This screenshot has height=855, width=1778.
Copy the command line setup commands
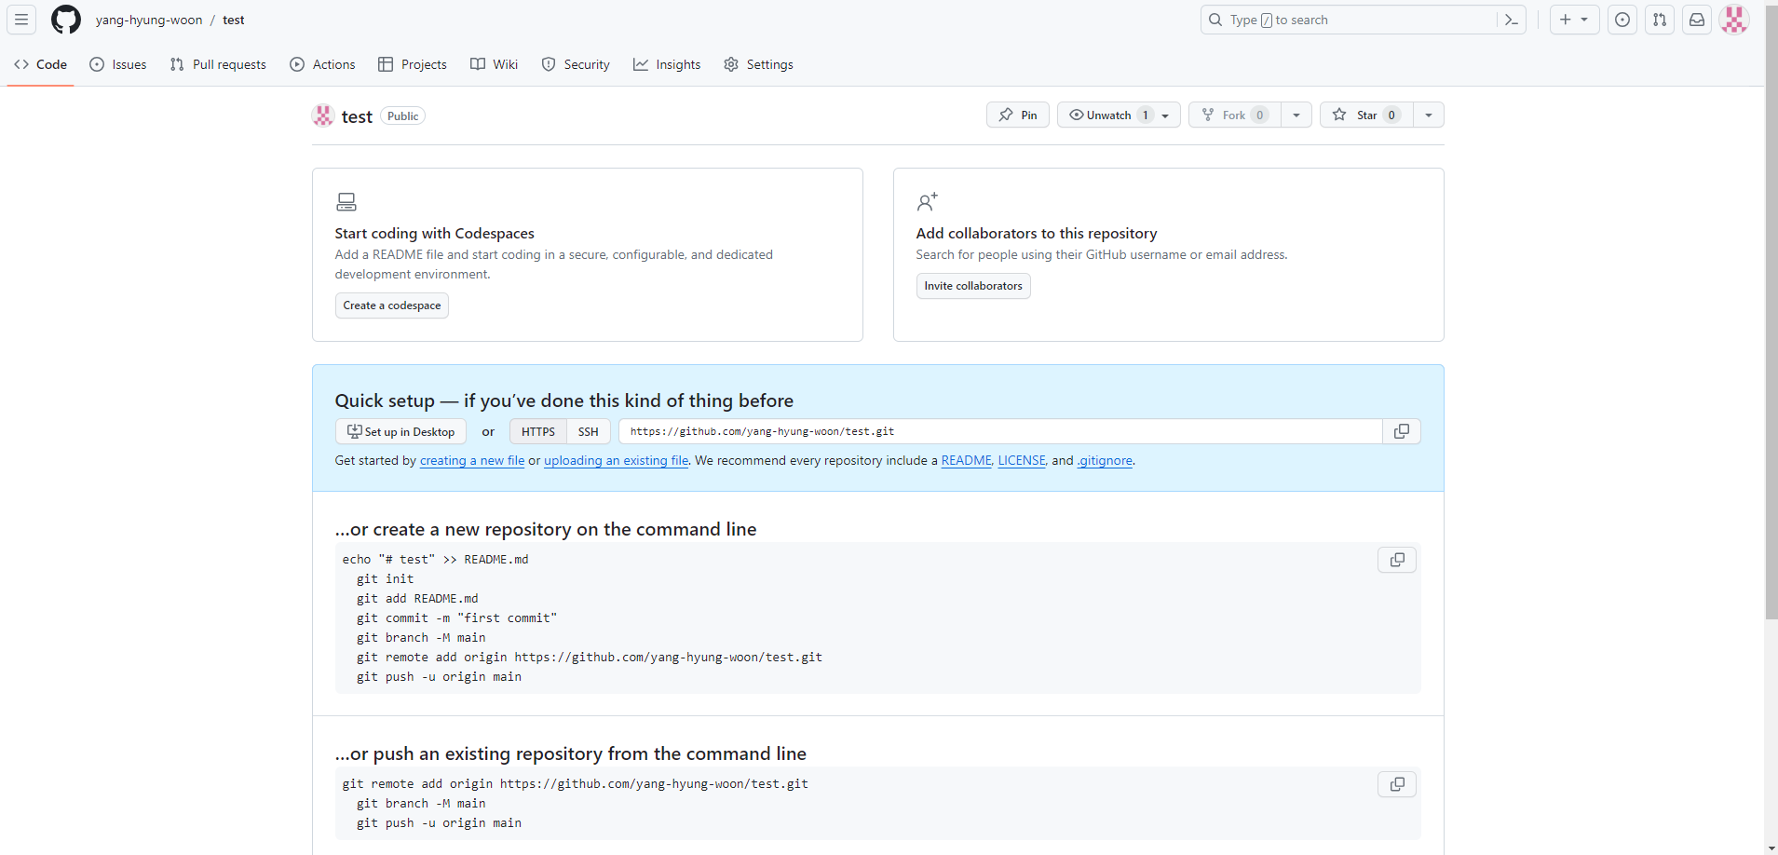click(x=1396, y=560)
